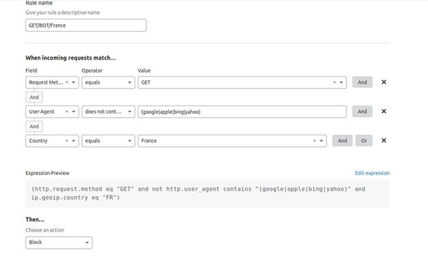Screen dimensions: 428x260
Task: Clear the GET value selection
Action: coord(334,82)
